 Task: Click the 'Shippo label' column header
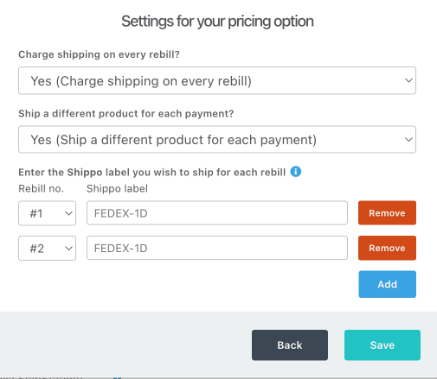[x=117, y=189]
